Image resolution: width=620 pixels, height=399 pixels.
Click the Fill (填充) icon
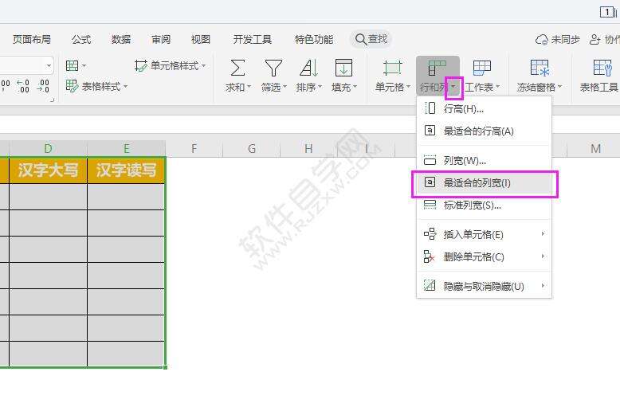pyautogui.click(x=343, y=68)
